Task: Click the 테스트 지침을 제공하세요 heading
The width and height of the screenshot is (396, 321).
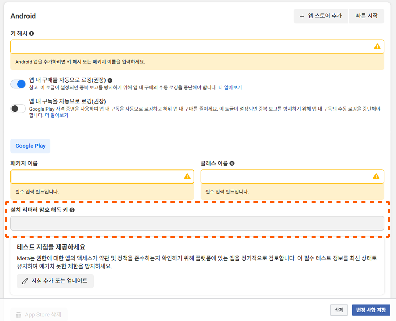Action: [51, 247]
